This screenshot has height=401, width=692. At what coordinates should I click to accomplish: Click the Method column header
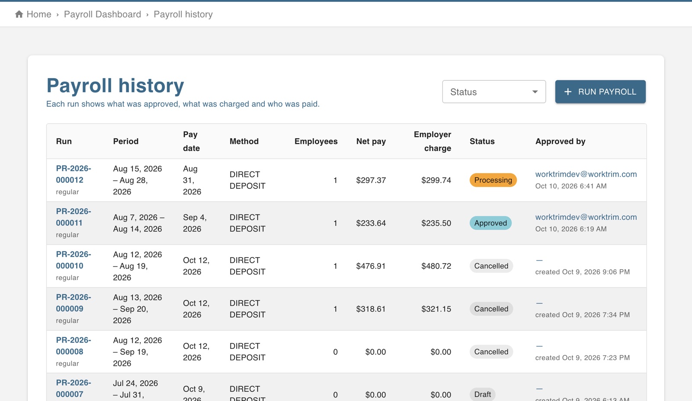[x=244, y=141]
